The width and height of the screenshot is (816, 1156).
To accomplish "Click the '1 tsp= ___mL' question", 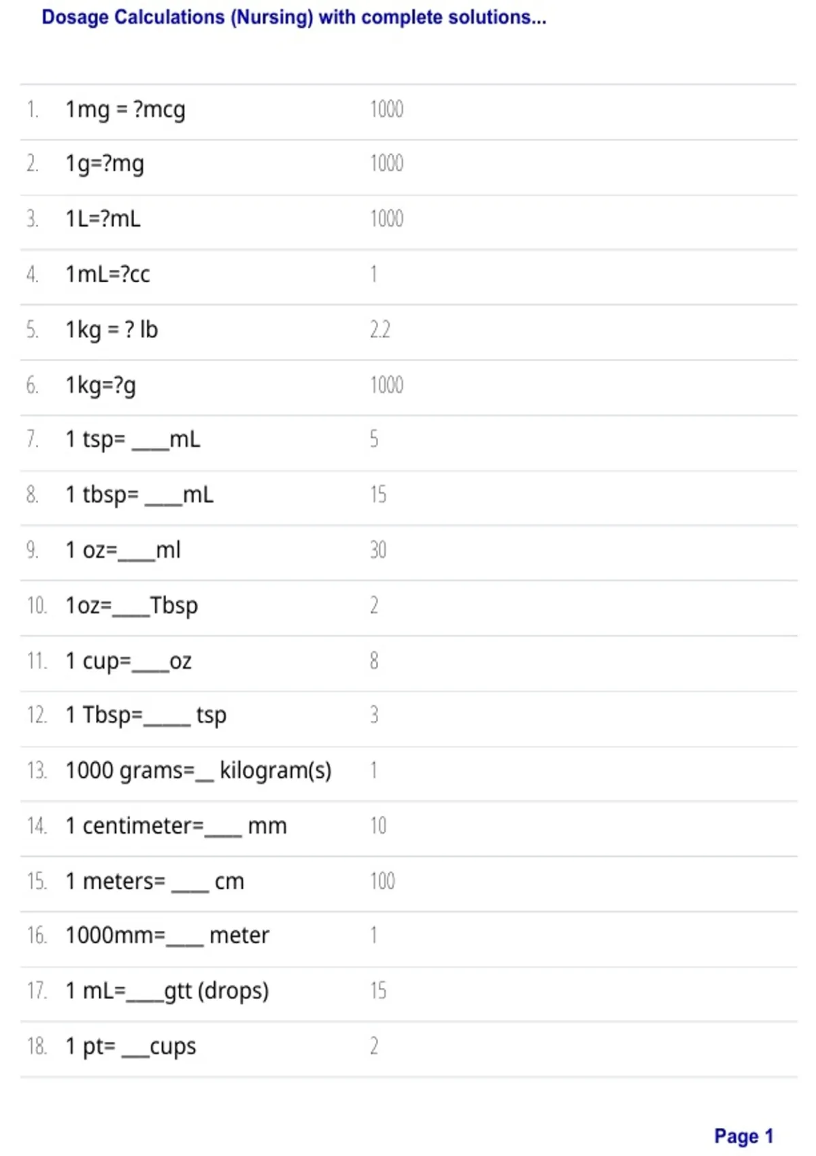I will [133, 439].
